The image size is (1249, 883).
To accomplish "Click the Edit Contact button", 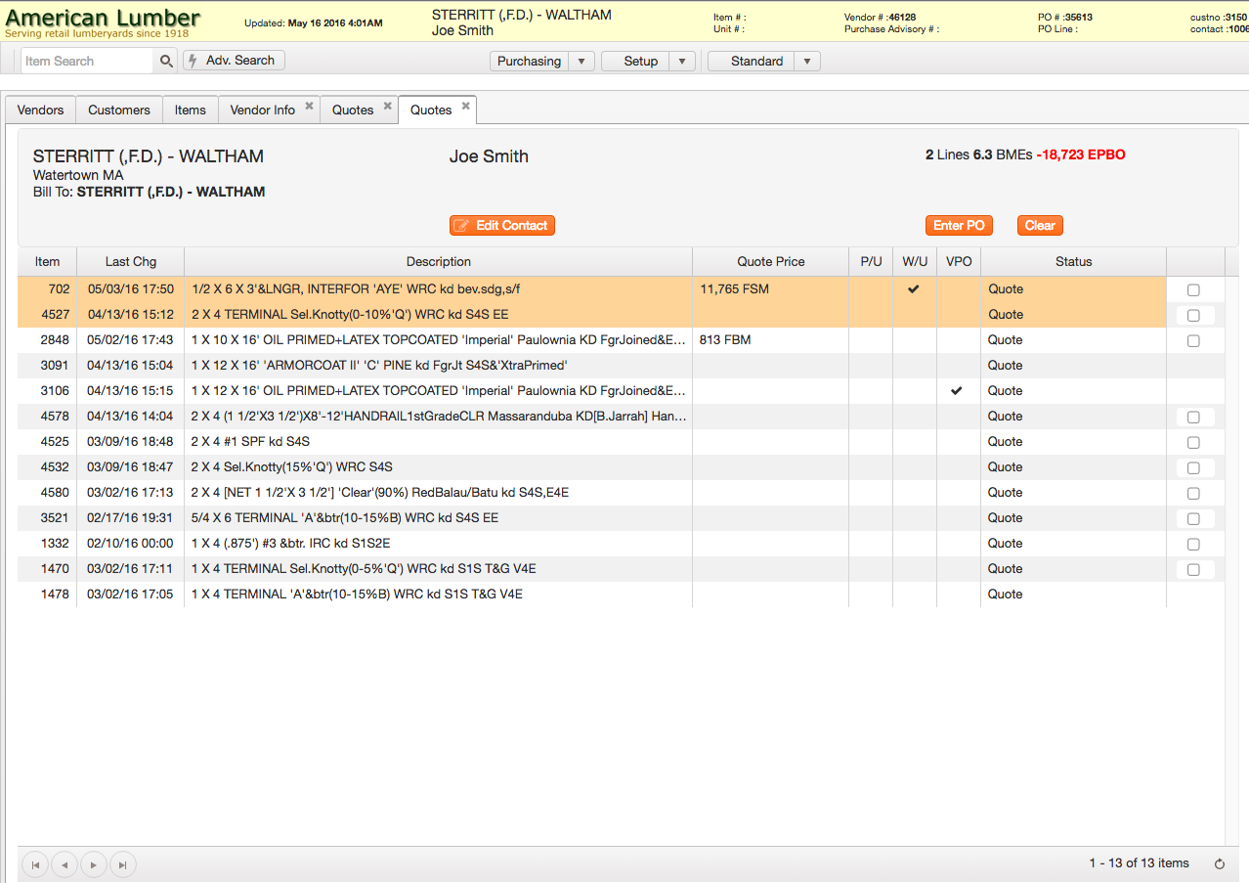I will tap(502, 226).
